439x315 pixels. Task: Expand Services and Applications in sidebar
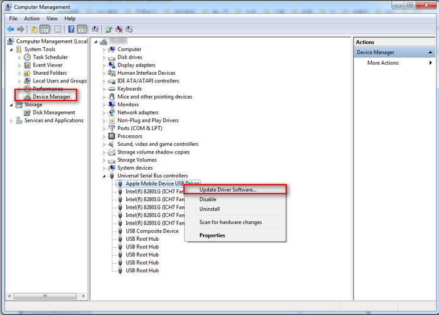click(11, 121)
